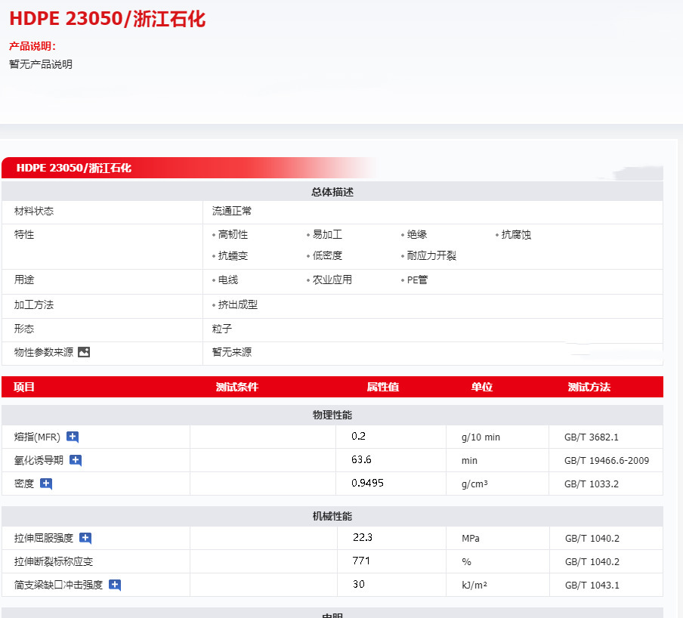The width and height of the screenshot is (683, 618).
Task: Click the 机械性能 section header
Action: coord(332,517)
